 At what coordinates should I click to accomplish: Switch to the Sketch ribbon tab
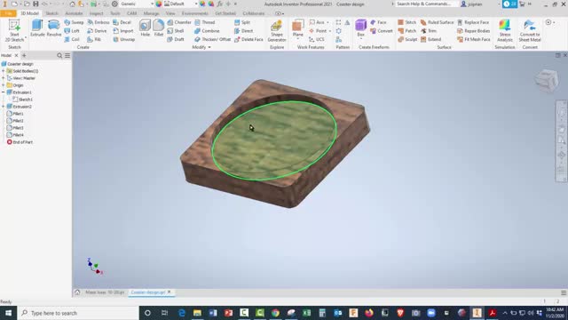(x=51, y=13)
